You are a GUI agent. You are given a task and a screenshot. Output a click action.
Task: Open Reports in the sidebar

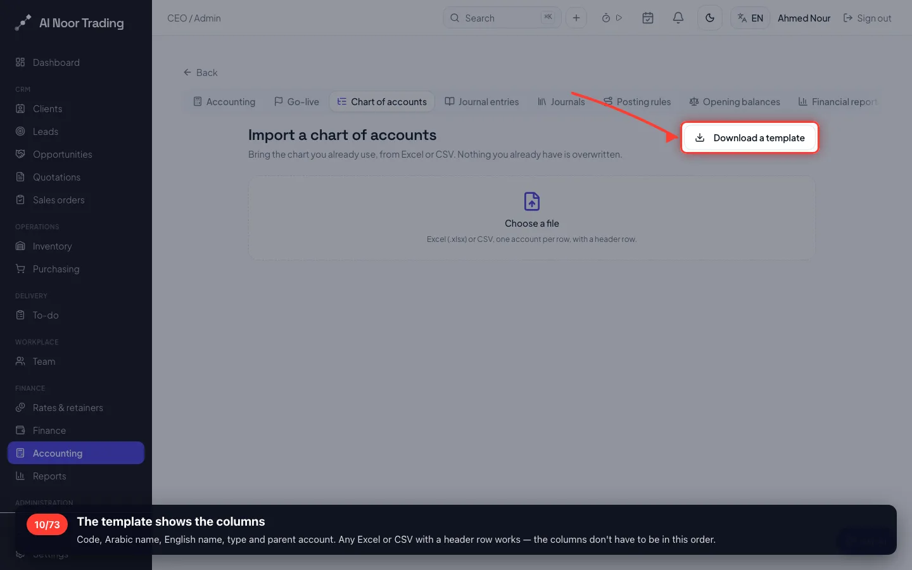pyautogui.click(x=76, y=476)
